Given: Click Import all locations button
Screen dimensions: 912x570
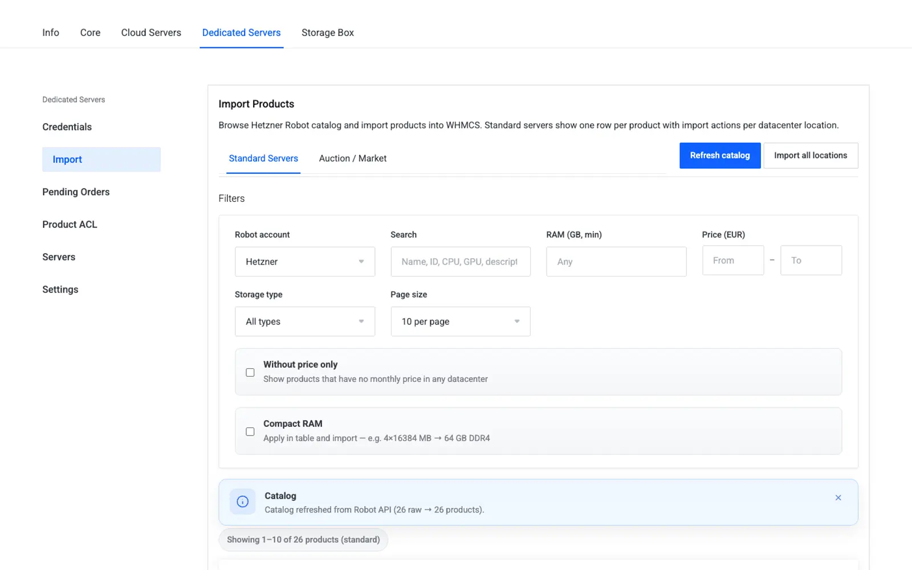Looking at the screenshot, I should (811, 156).
